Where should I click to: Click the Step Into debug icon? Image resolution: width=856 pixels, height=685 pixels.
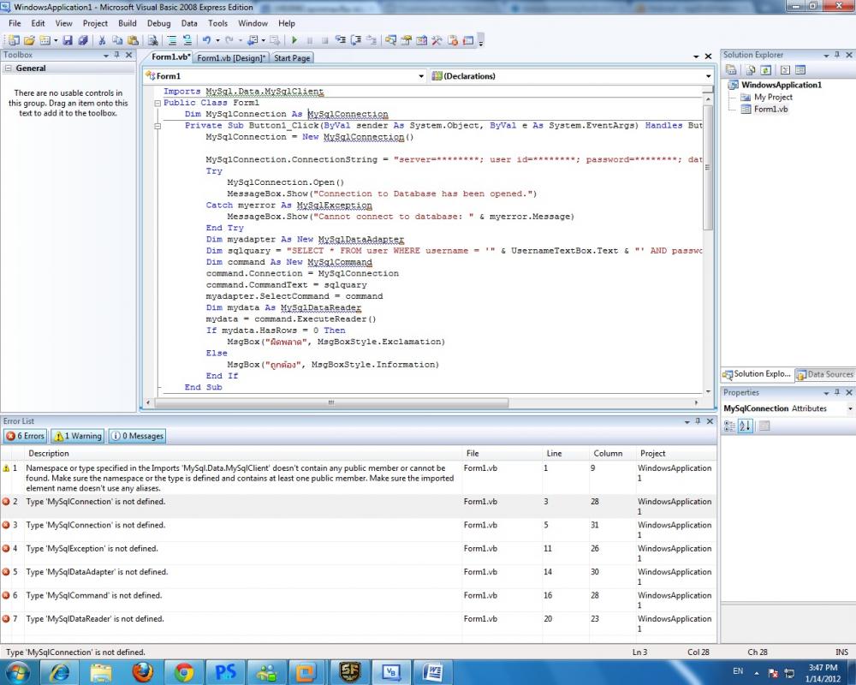pyautogui.click(x=341, y=40)
